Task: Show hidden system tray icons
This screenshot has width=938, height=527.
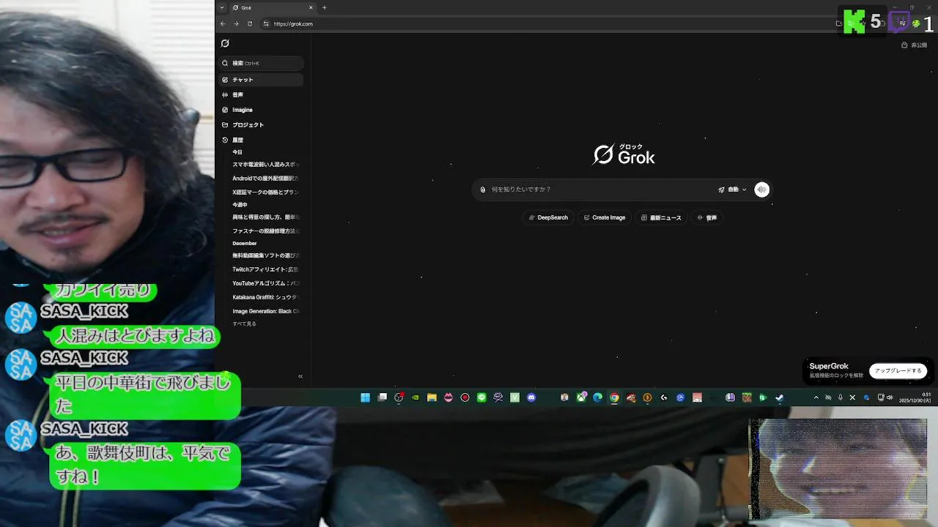Action: [x=816, y=397]
